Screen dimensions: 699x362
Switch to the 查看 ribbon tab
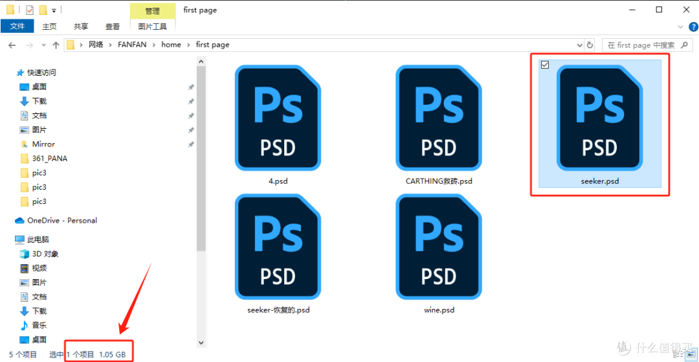coord(113,27)
